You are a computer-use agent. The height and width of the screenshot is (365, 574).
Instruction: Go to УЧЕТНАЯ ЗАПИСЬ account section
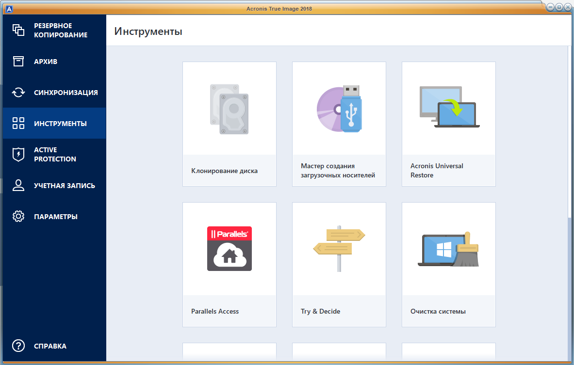(x=64, y=186)
